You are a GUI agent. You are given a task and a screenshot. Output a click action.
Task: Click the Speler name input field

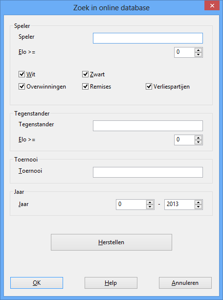(148, 38)
